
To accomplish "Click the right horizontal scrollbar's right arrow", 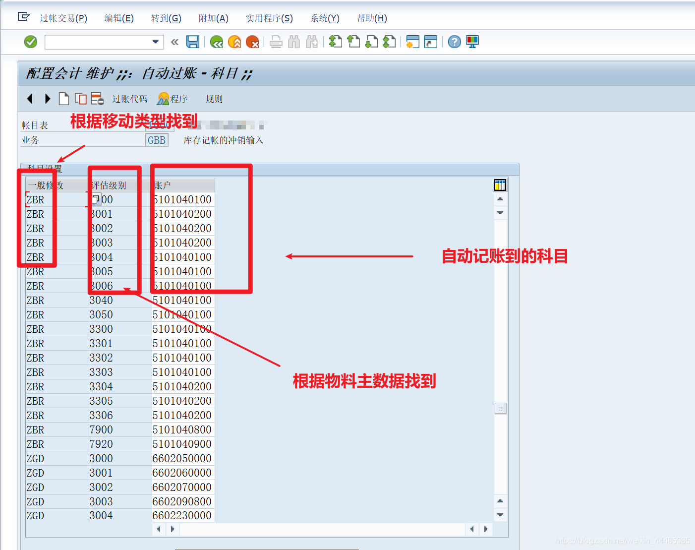I will click(486, 529).
